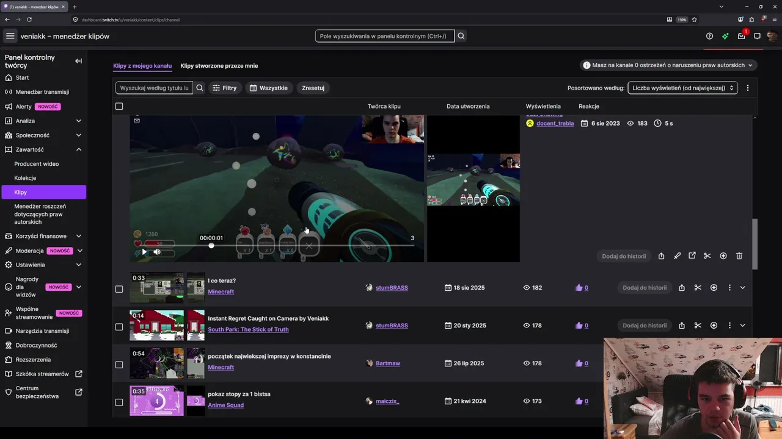Open the help question mark icon
Viewport: 782px width, 439px height.
(x=709, y=36)
